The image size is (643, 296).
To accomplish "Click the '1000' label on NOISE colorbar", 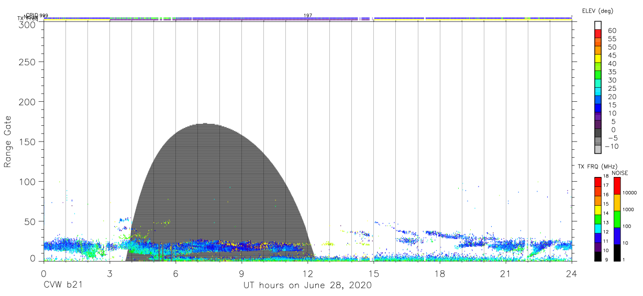I will 627,209.
